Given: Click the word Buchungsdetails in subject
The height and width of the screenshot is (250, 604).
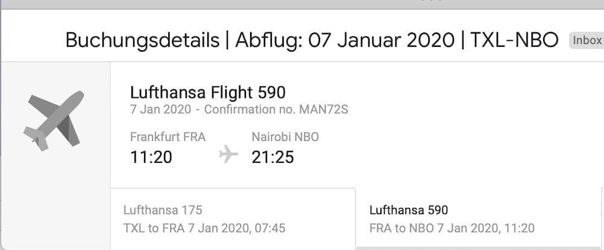Looking at the screenshot, I should [x=142, y=41].
